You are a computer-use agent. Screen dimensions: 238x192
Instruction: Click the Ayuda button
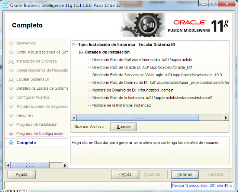point(22,175)
